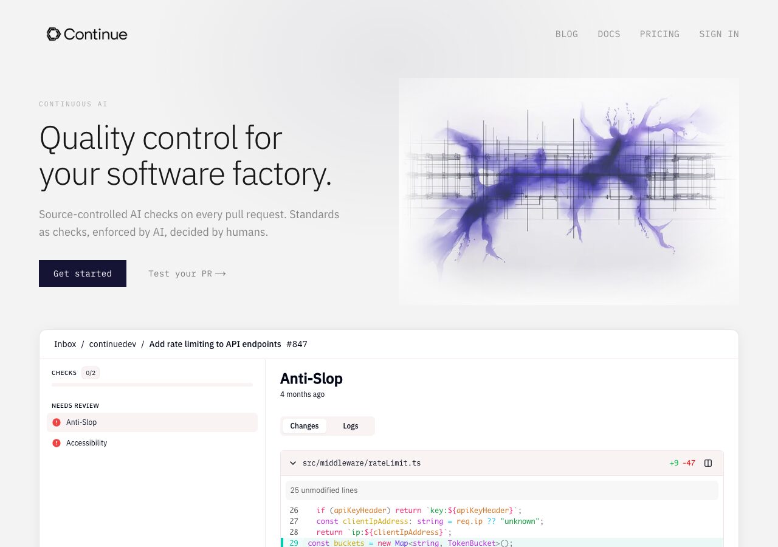
Task: Click the -47 deletions count
Action: pyautogui.click(x=689, y=463)
